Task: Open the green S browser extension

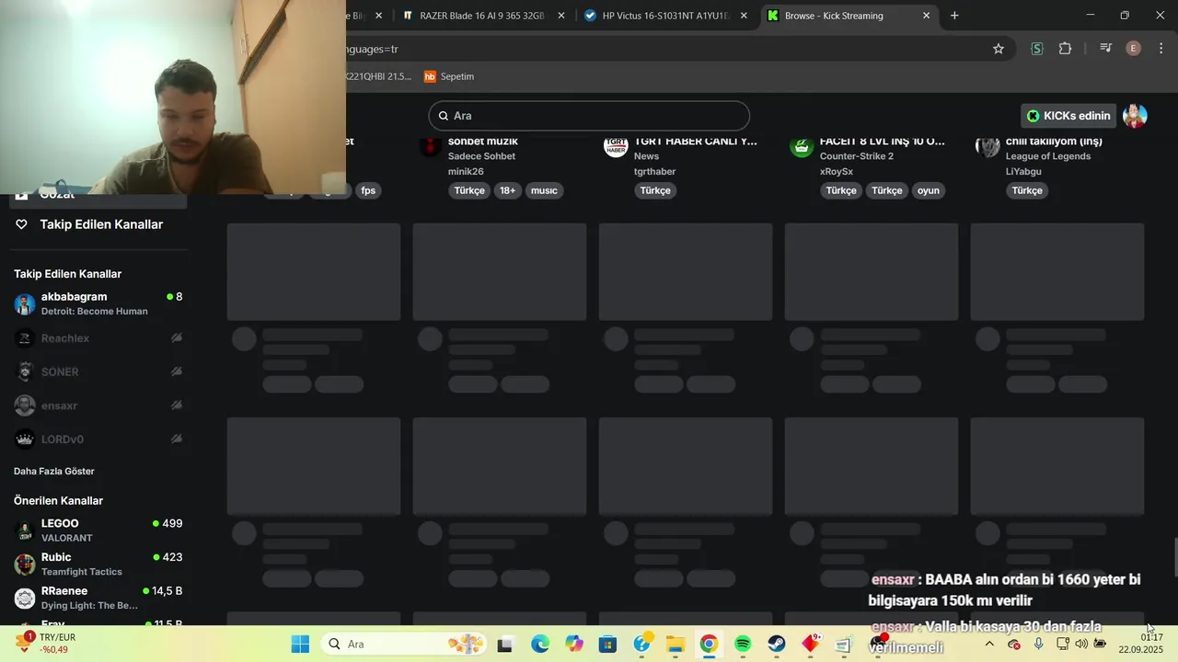Action: coord(1037,49)
